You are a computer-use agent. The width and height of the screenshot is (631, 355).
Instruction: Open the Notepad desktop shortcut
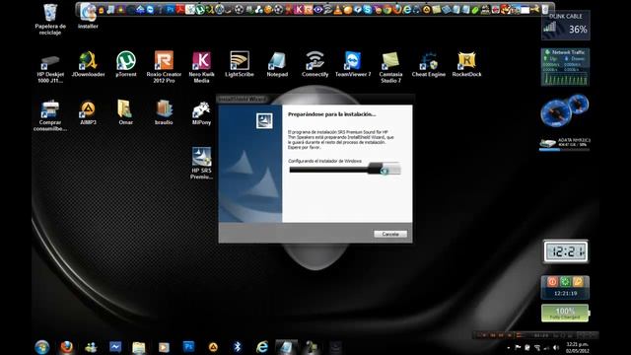[x=277, y=64]
